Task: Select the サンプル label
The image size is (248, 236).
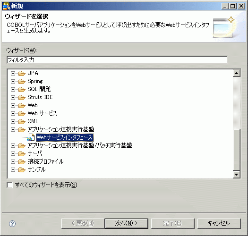Action: coord(36,169)
